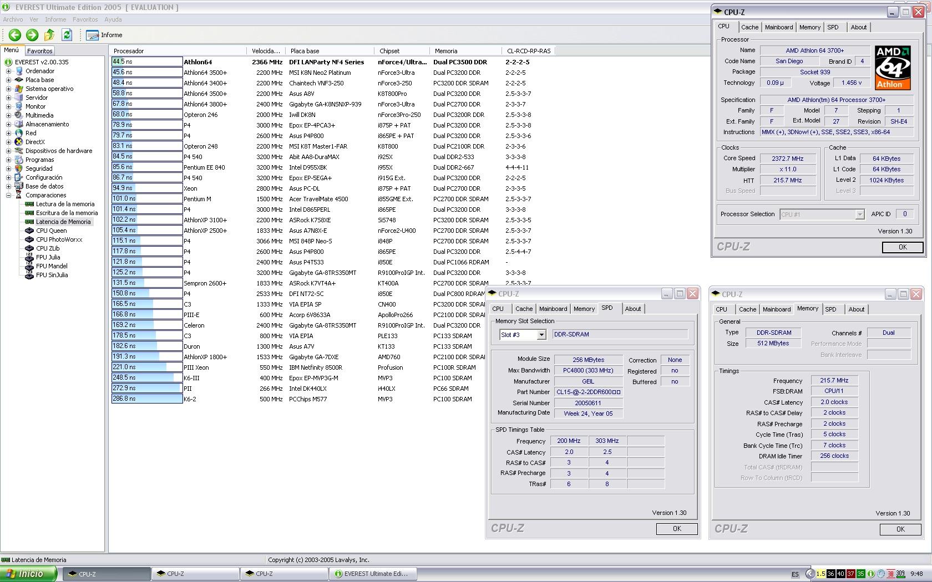This screenshot has width=932, height=582.
Task: Click the Chipset column header
Action: (403, 51)
